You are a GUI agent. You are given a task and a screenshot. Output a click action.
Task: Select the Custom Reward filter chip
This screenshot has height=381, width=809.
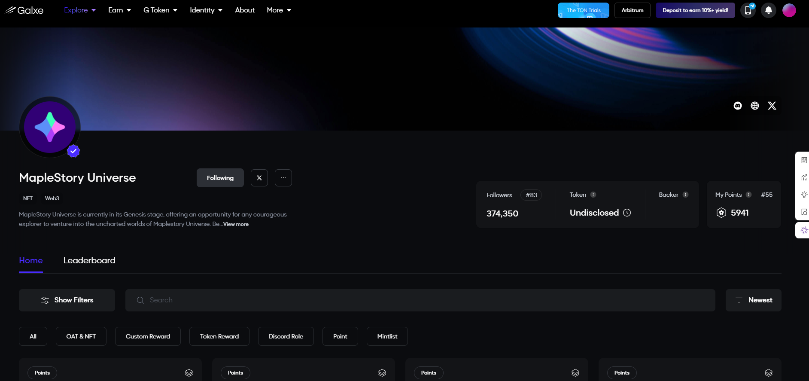click(148, 336)
